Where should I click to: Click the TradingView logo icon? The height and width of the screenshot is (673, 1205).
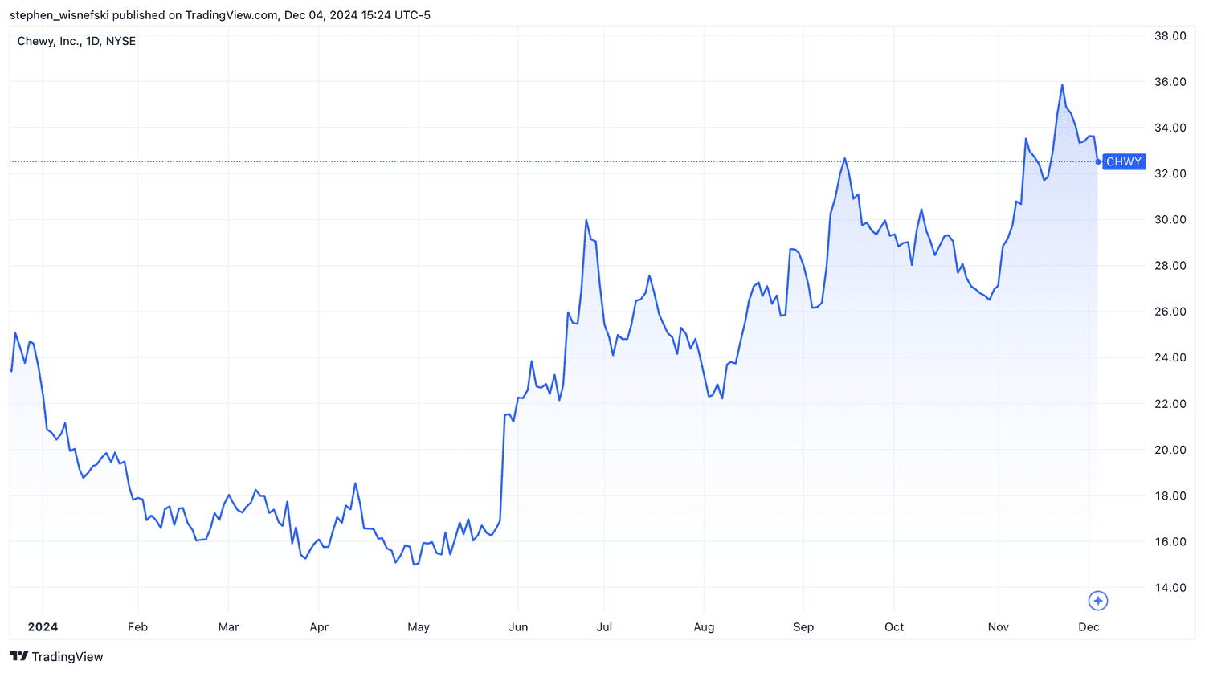(18, 656)
